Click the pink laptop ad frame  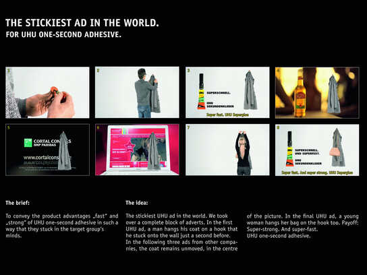(137, 150)
